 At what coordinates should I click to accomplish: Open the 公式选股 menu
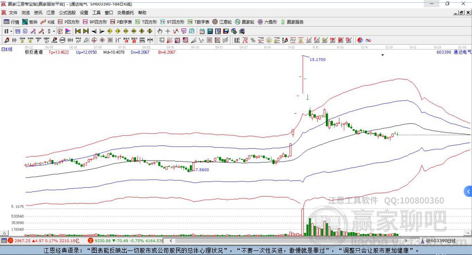tap(67, 12)
